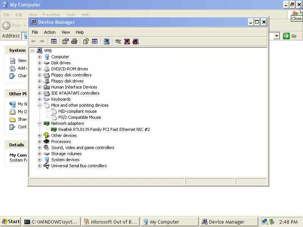Switch to Microsoft Out of B... taskbar button
303x227 pixels.
pos(111,222)
